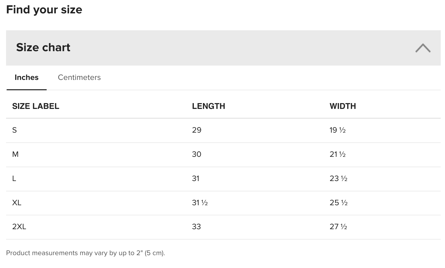Click the width value 27 ½ for 2XL

(338, 227)
